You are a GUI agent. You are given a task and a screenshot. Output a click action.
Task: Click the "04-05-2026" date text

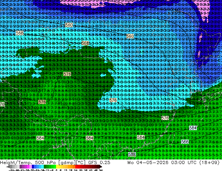pyautogui.click(x=152, y=163)
